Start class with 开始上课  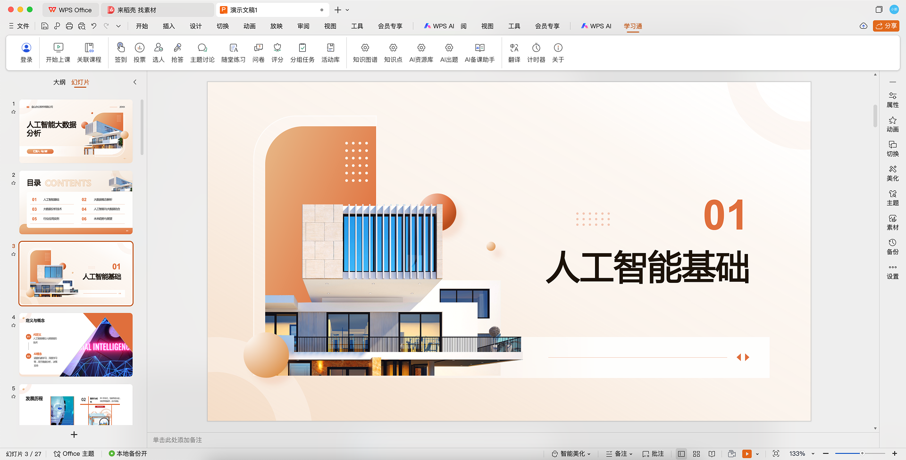coord(58,52)
